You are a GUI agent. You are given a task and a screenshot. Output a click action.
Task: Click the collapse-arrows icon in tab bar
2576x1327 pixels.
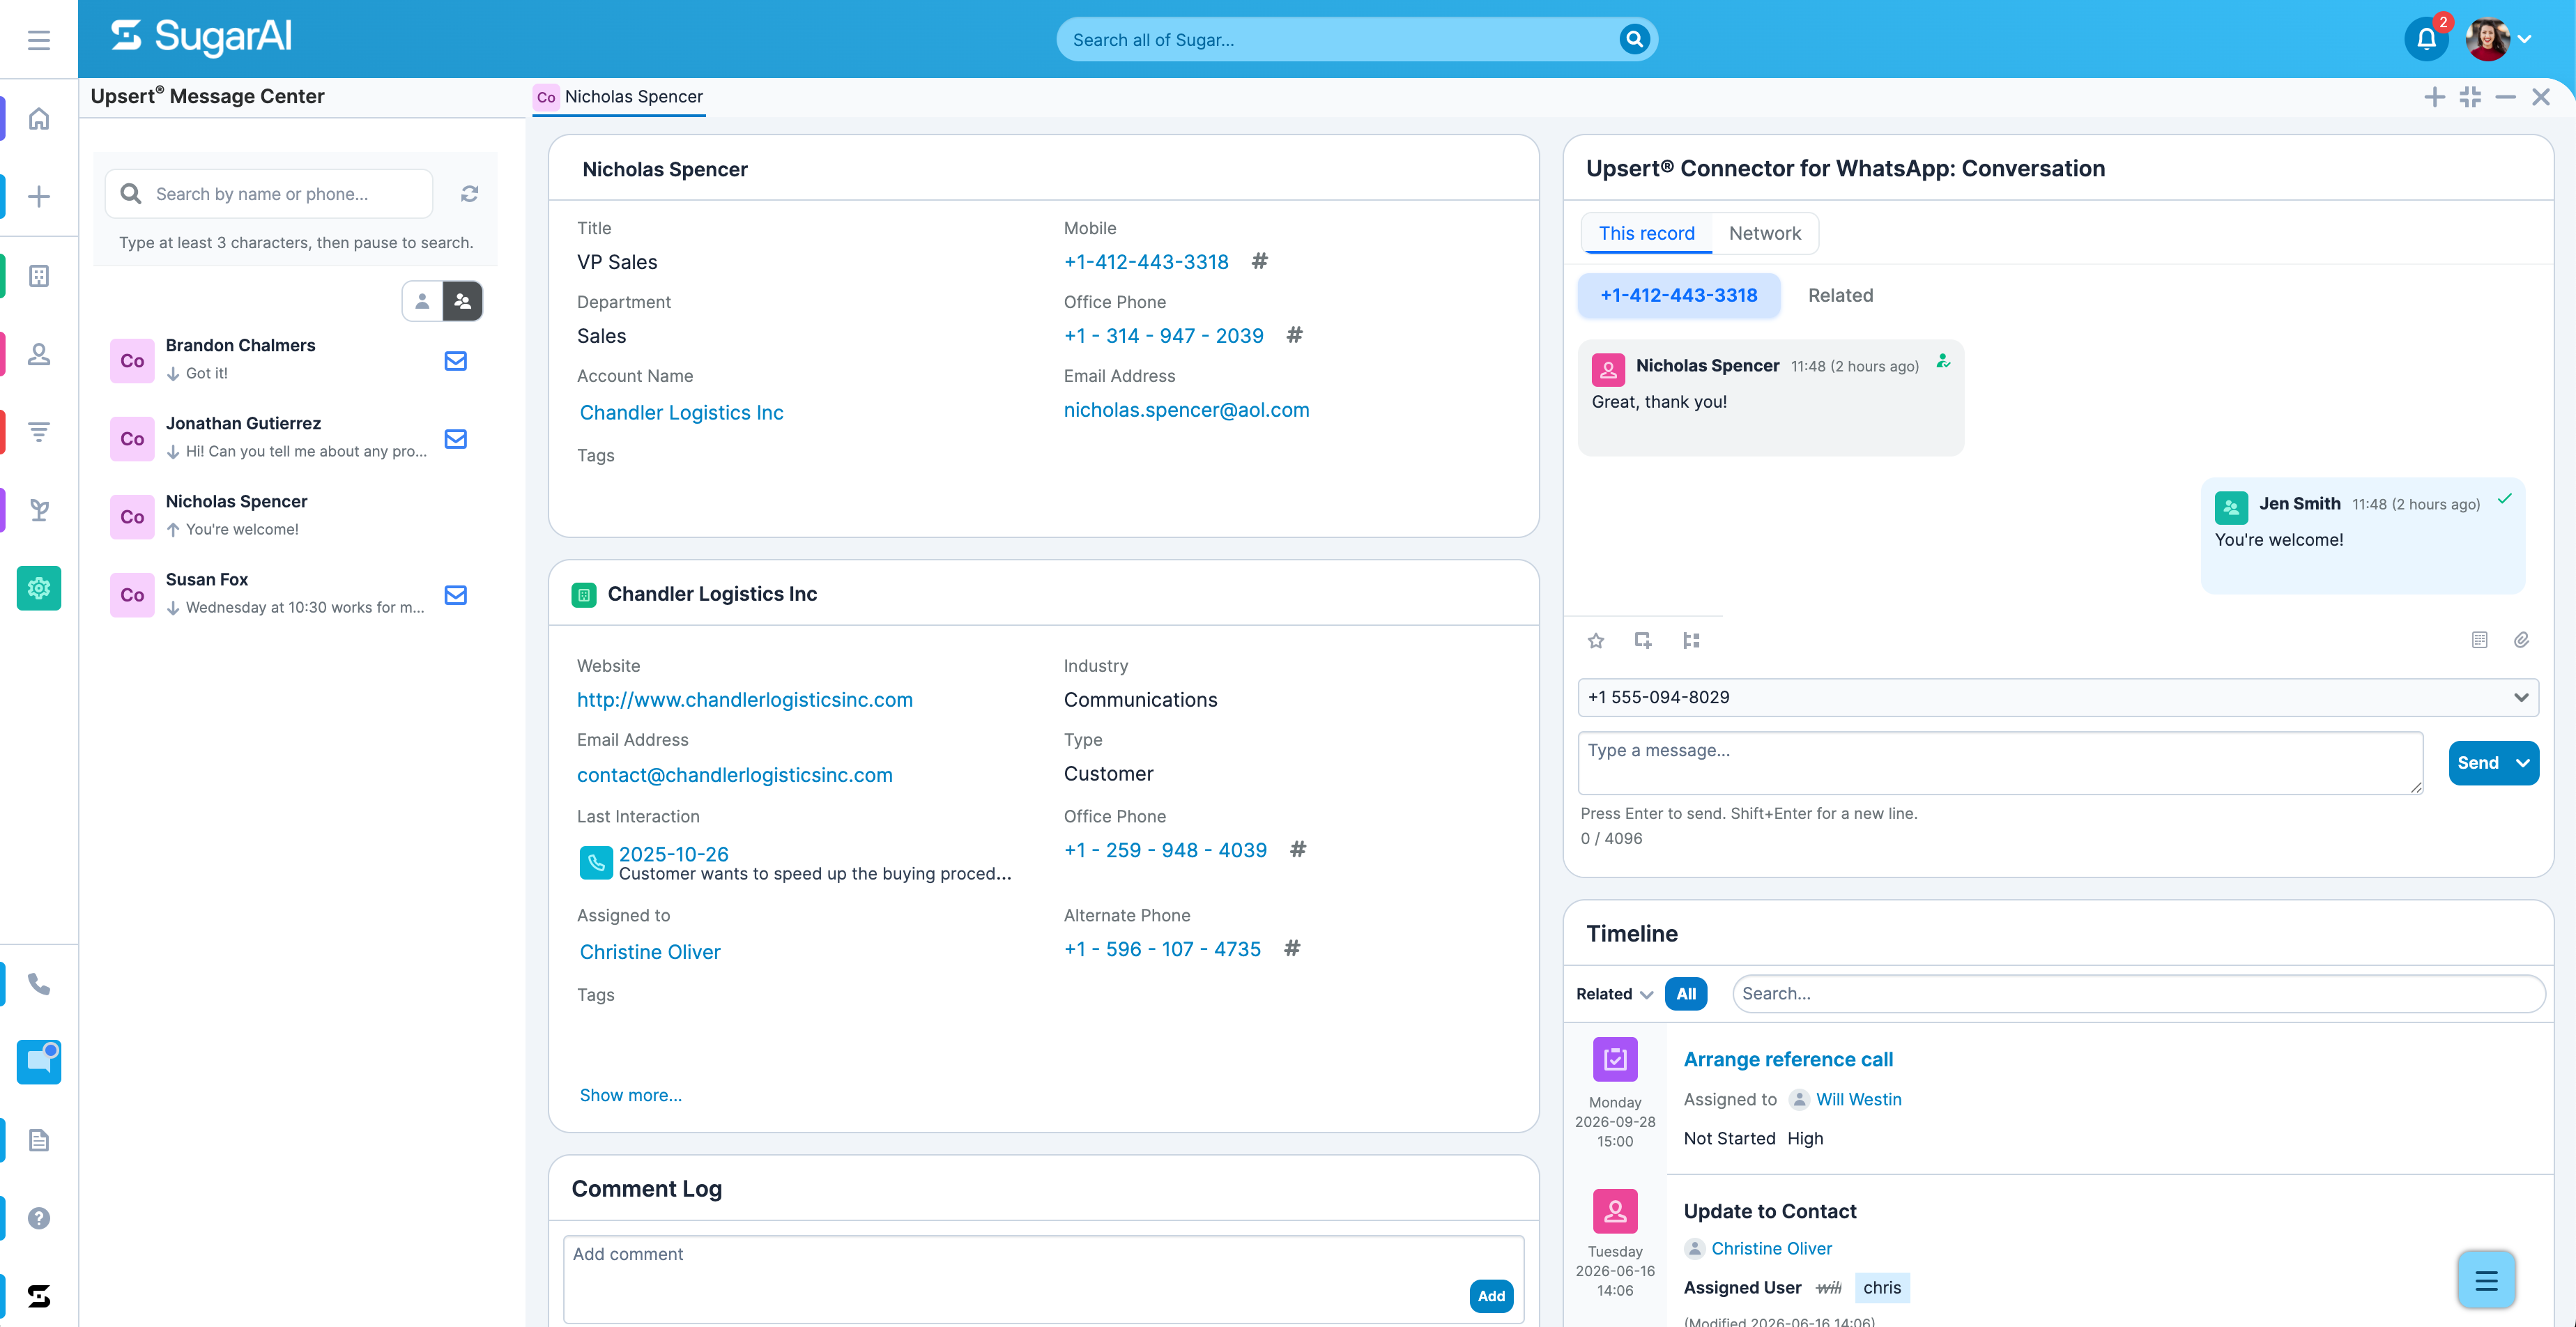click(x=2470, y=97)
